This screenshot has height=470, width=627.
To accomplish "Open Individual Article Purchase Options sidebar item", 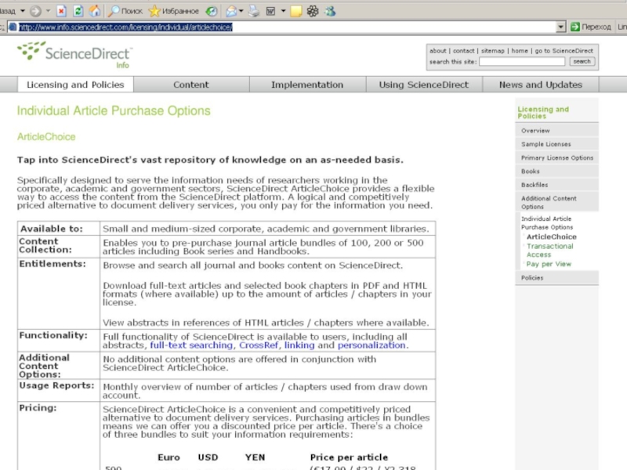I will (x=547, y=223).
